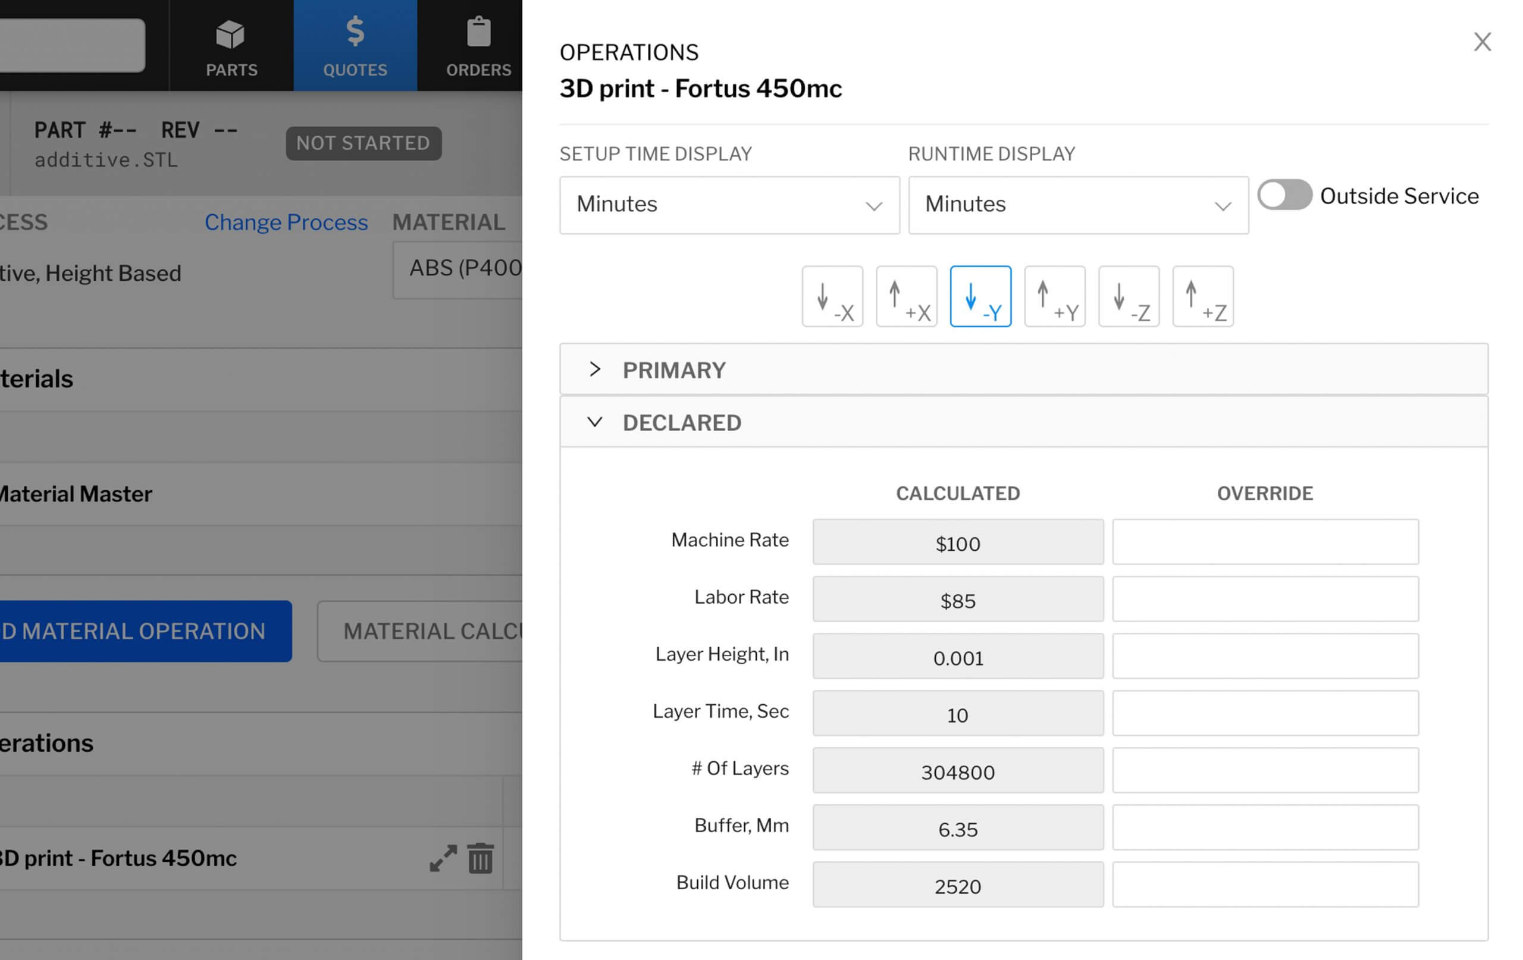Open the Parts tab
This screenshot has height=960, width=1523.
pyautogui.click(x=231, y=46)
